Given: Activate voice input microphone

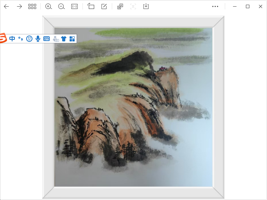Looking at the screenshot, I should click(38, 39).
